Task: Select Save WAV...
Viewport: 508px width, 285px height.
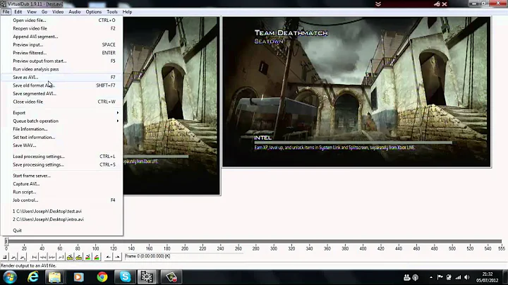Action: click(x=61, y=145)
